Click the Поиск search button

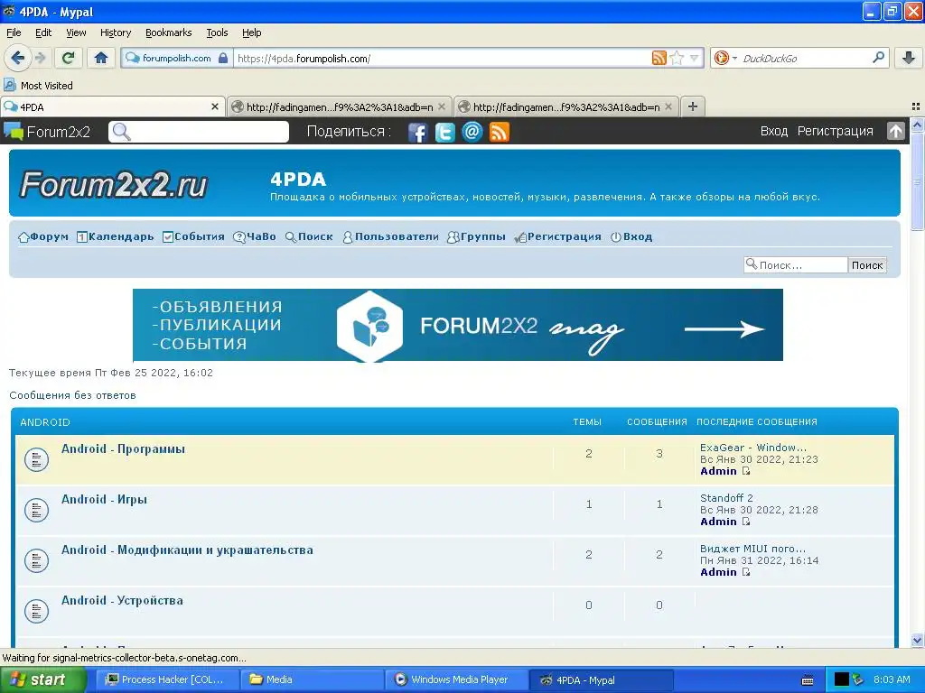point(867,265)
